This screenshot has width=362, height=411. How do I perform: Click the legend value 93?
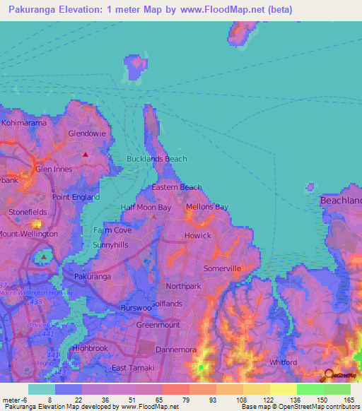[213, 400]
